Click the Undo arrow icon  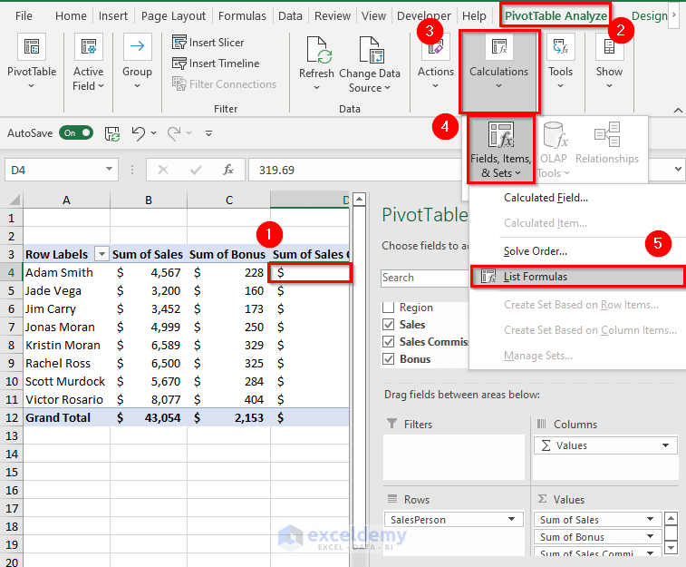pyautogui.click(x=139, y=133)
